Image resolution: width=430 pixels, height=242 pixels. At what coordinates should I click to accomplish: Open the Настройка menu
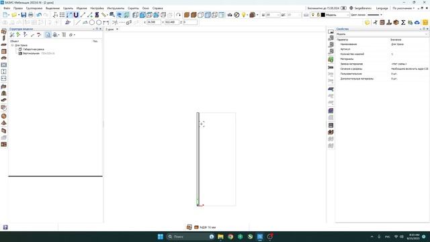click(x=97, y=8)
